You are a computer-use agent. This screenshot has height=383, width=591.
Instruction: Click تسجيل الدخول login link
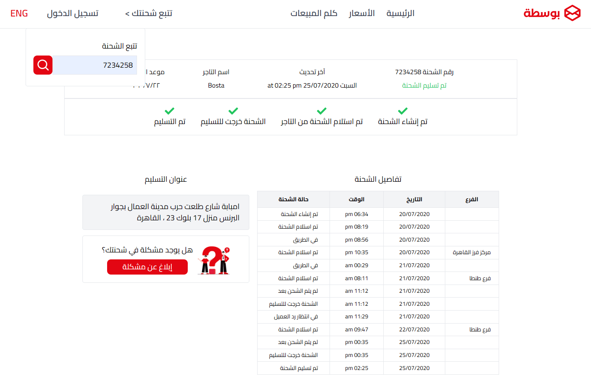click(x=73, y=13)
